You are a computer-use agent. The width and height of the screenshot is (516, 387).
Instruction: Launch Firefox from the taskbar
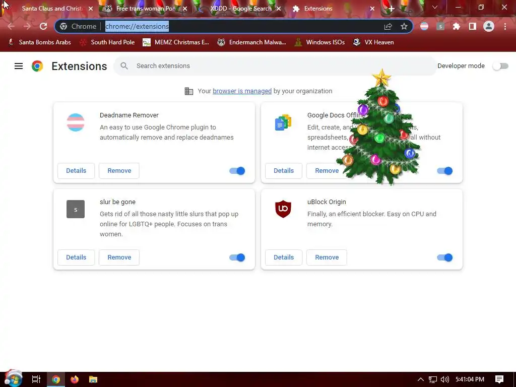[x=75, y=379]
